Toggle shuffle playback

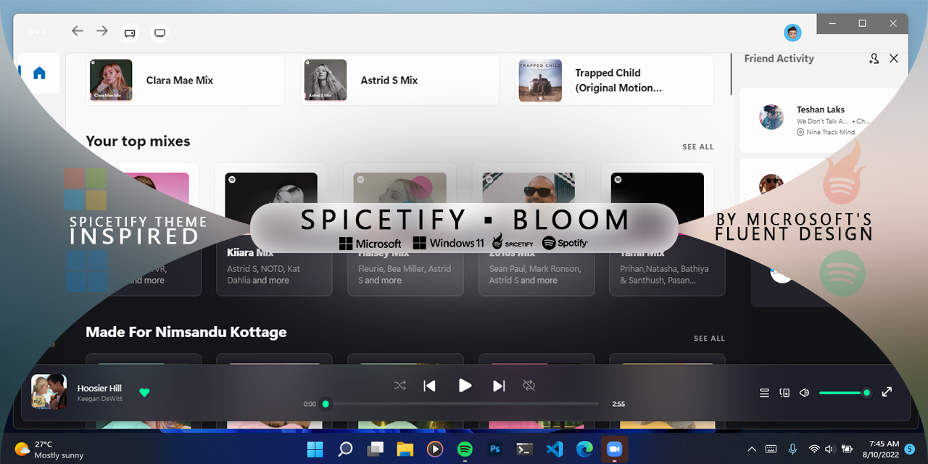399,386
